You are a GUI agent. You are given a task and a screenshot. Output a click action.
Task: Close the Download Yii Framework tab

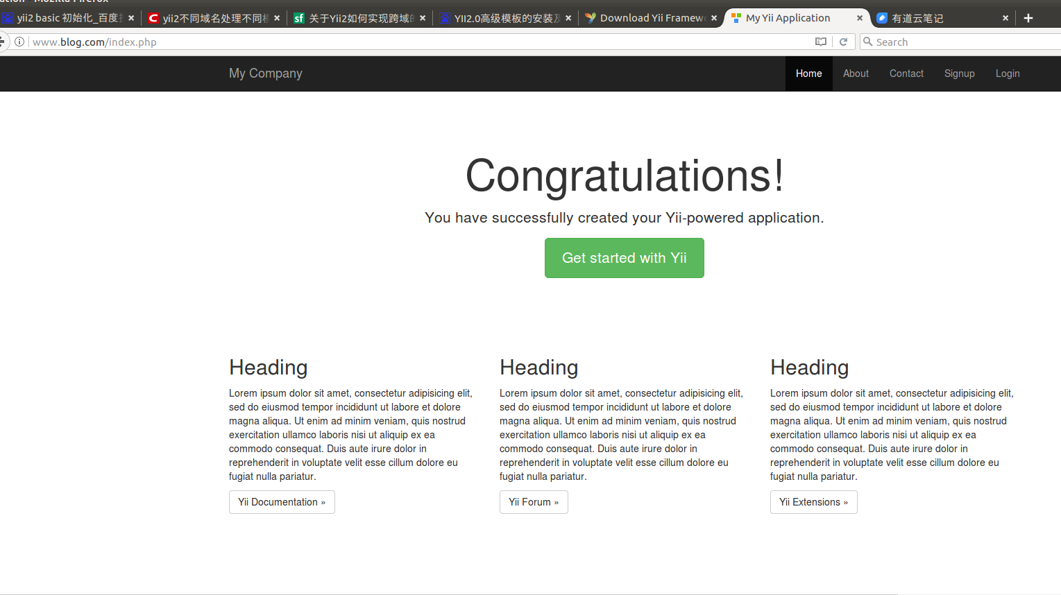(714, 18)
